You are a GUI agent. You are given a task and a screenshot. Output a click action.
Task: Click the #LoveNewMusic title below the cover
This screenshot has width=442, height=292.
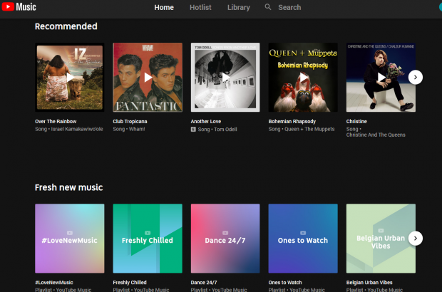[x=54, y=283]
